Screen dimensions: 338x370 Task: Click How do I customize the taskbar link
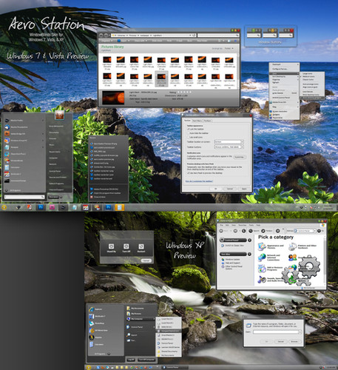199,181
